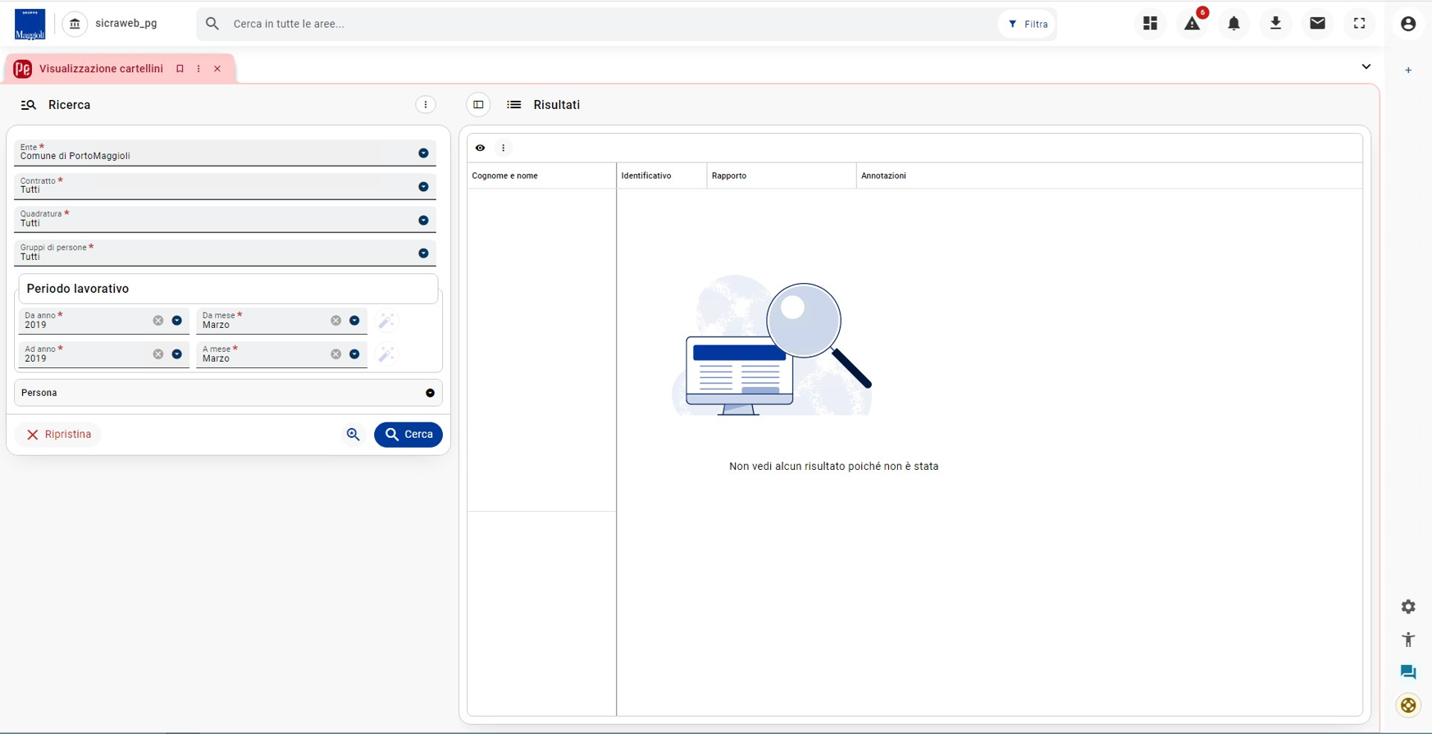The width and height of the screenshot is (1432, 734).
Task: Bookmark the Visualizzazione cartellini tab
Action: pos(180,69)
